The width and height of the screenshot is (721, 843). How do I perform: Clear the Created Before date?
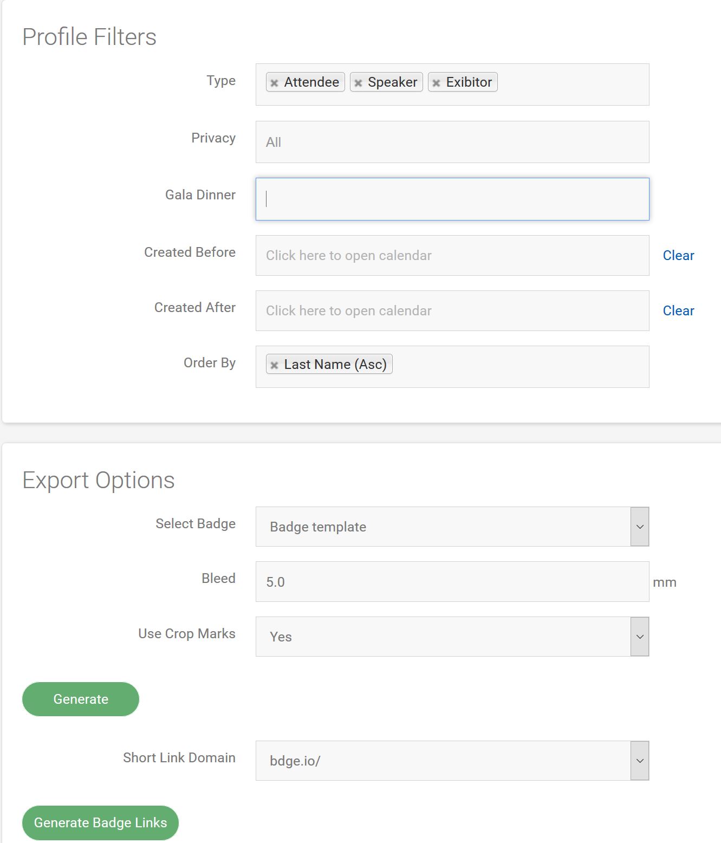coord(678,255)
